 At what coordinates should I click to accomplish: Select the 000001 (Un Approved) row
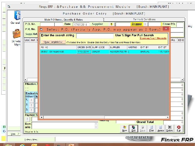pyautogui.click(x=104, y=52)
